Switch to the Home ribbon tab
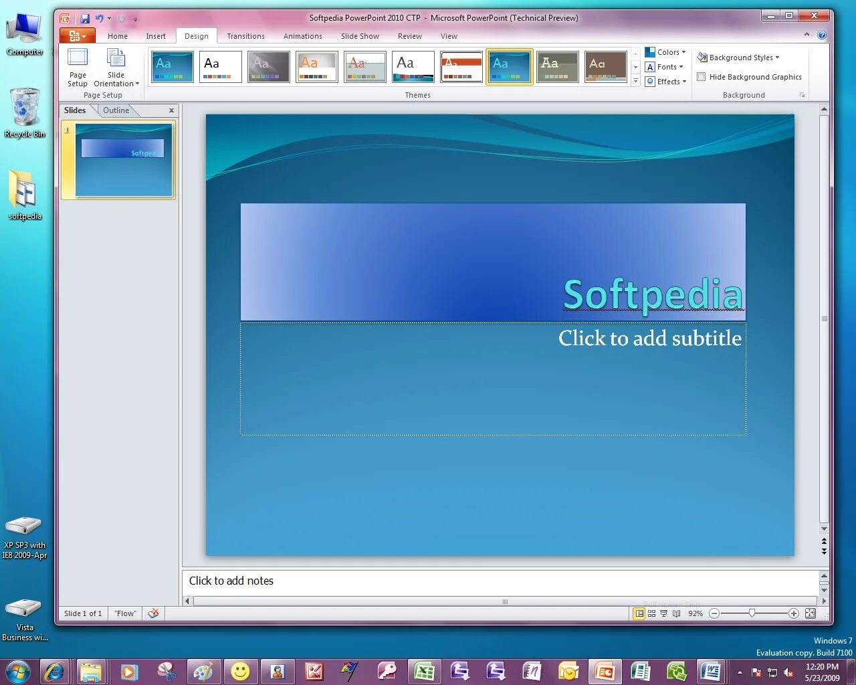Screen dimensions: 856x685 (x=118, y=36)
